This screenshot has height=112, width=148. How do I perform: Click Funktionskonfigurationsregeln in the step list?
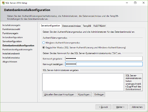(17, 50)
